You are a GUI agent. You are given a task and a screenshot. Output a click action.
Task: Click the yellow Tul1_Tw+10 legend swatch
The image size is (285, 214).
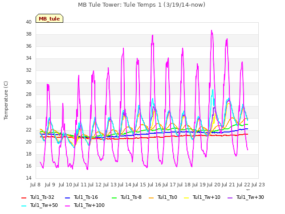(x=187, y=198)
